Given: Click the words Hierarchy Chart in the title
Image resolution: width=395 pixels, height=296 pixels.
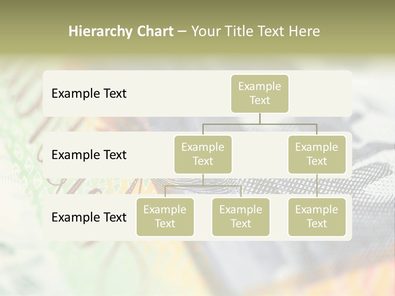Looking at the screenshot, I should tap(121, 31).
